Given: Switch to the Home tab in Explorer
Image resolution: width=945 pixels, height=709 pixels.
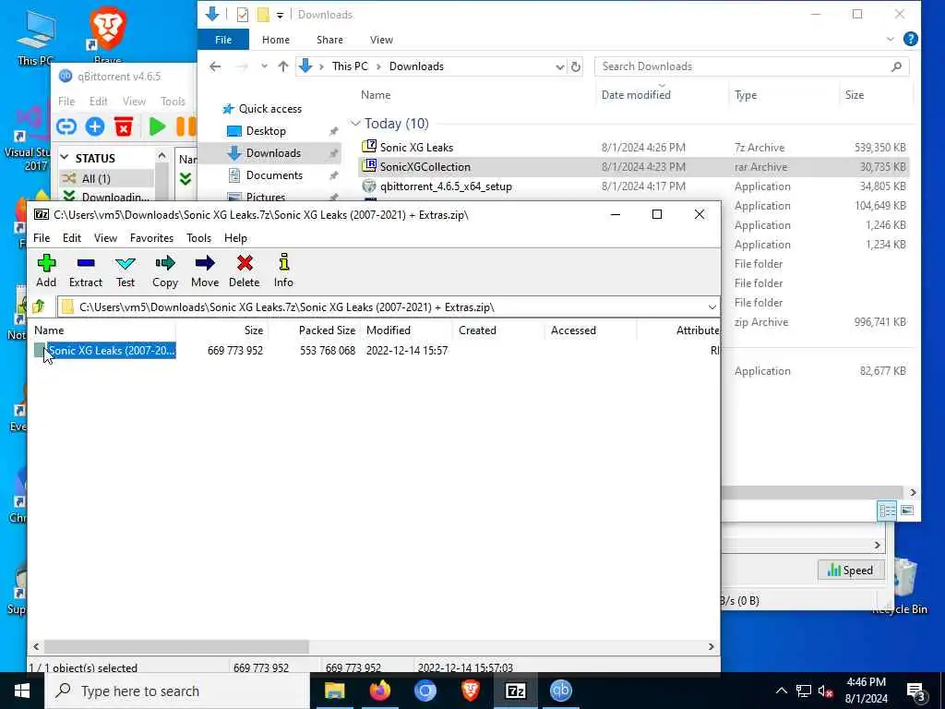Looking at the screenshot, I should pos(275,40).
